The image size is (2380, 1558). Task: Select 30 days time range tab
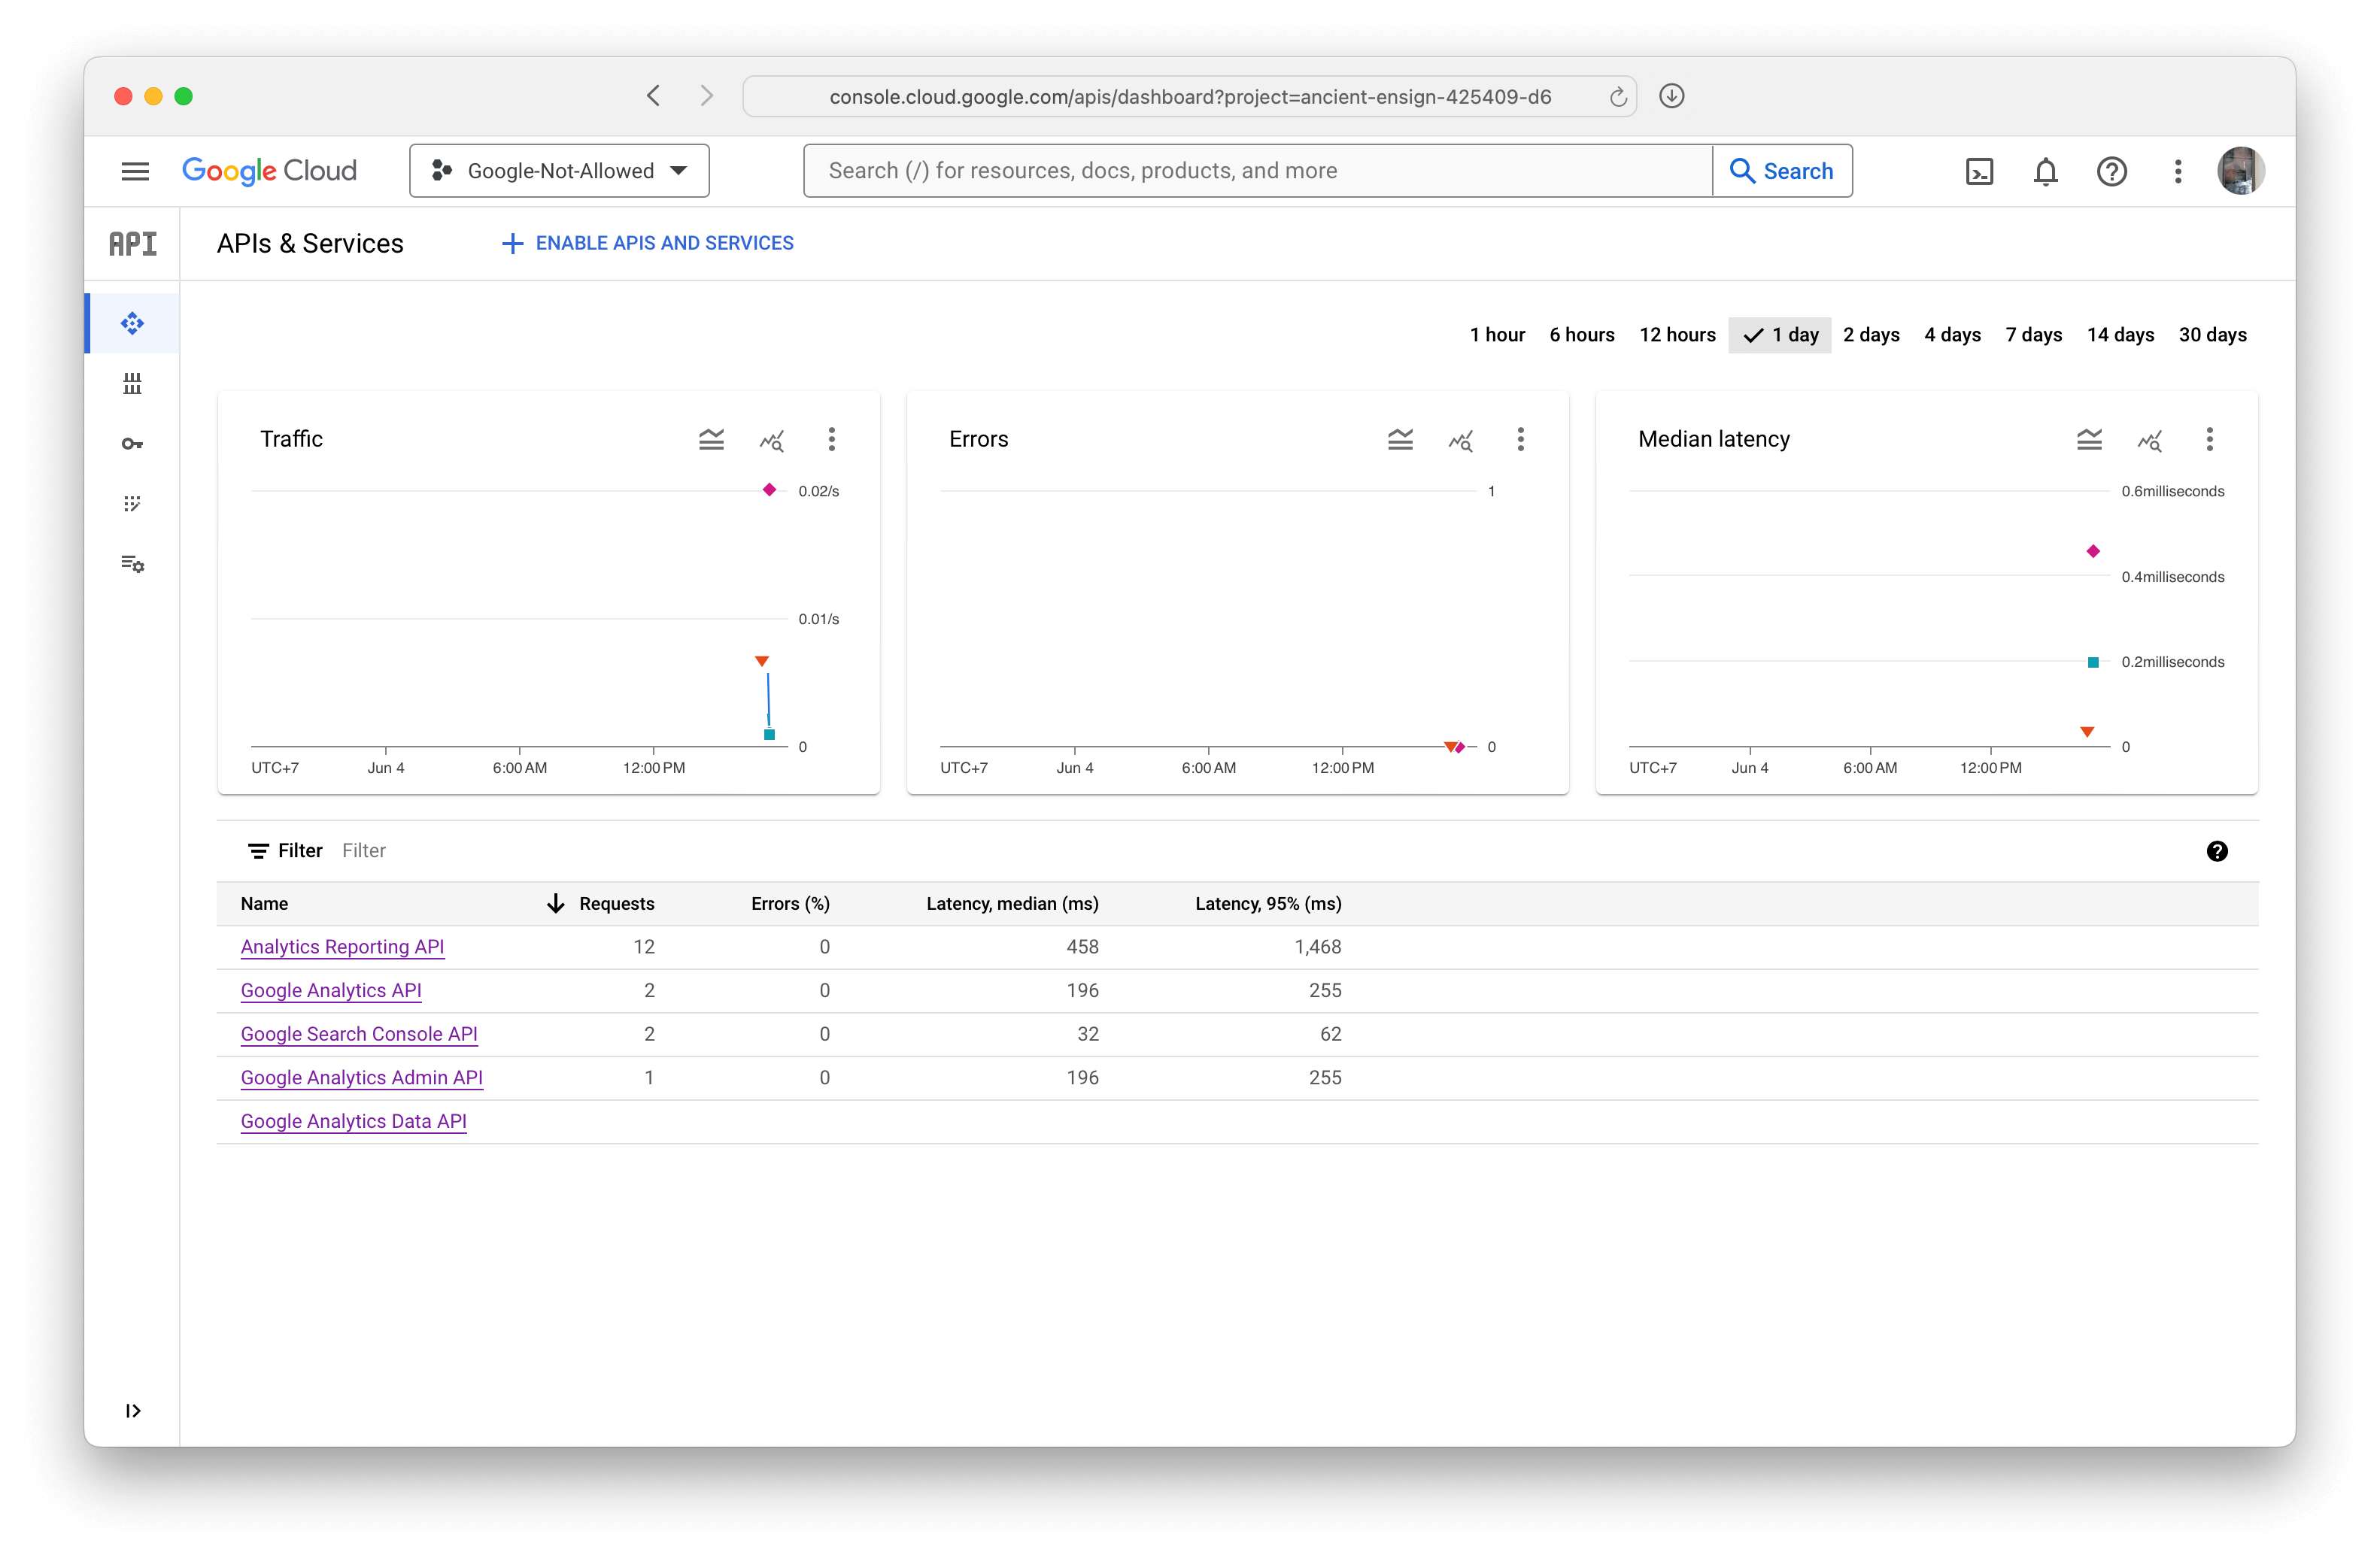coord(2212,335)
